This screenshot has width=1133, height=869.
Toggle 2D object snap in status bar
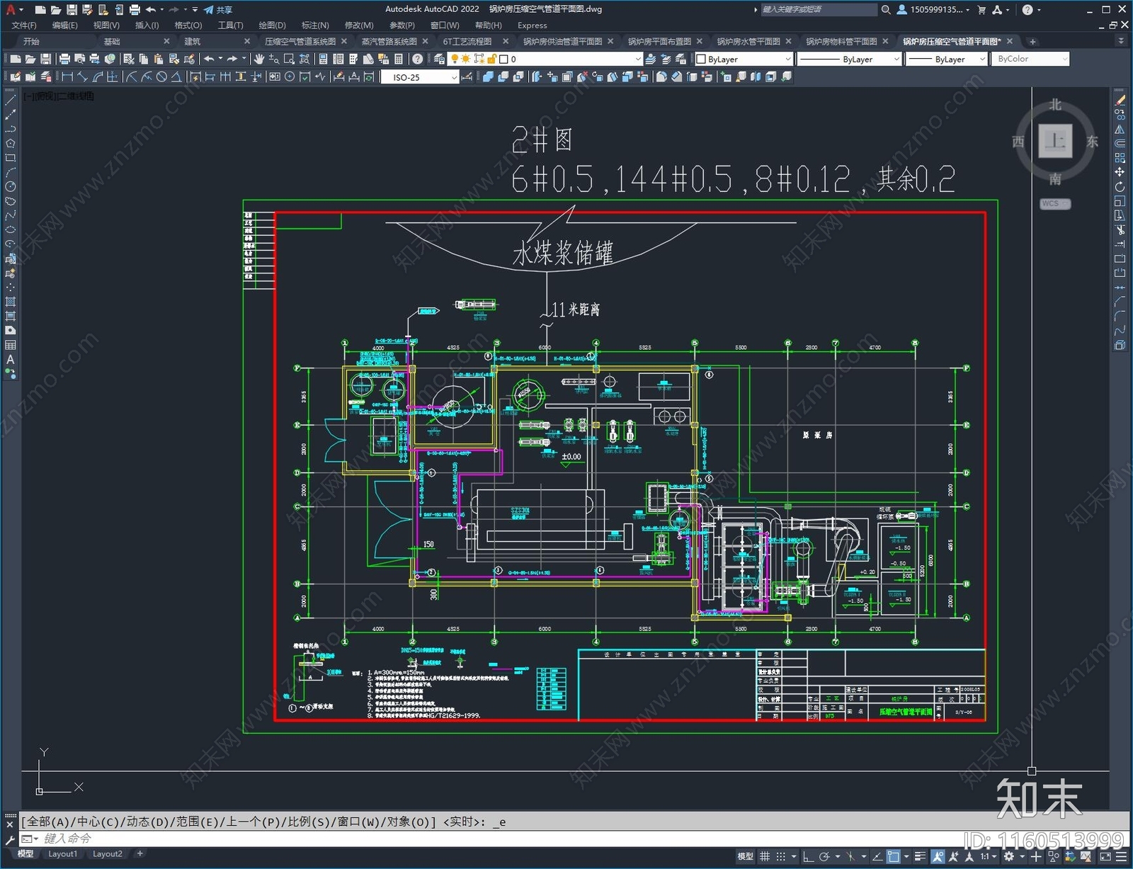[894, 856]
